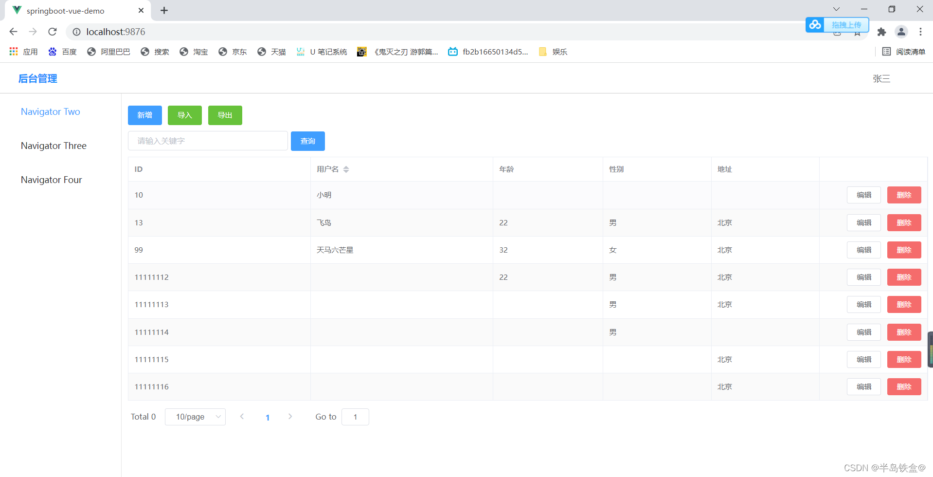Open the U 笔记系统 bookmark

coord(322,52)
